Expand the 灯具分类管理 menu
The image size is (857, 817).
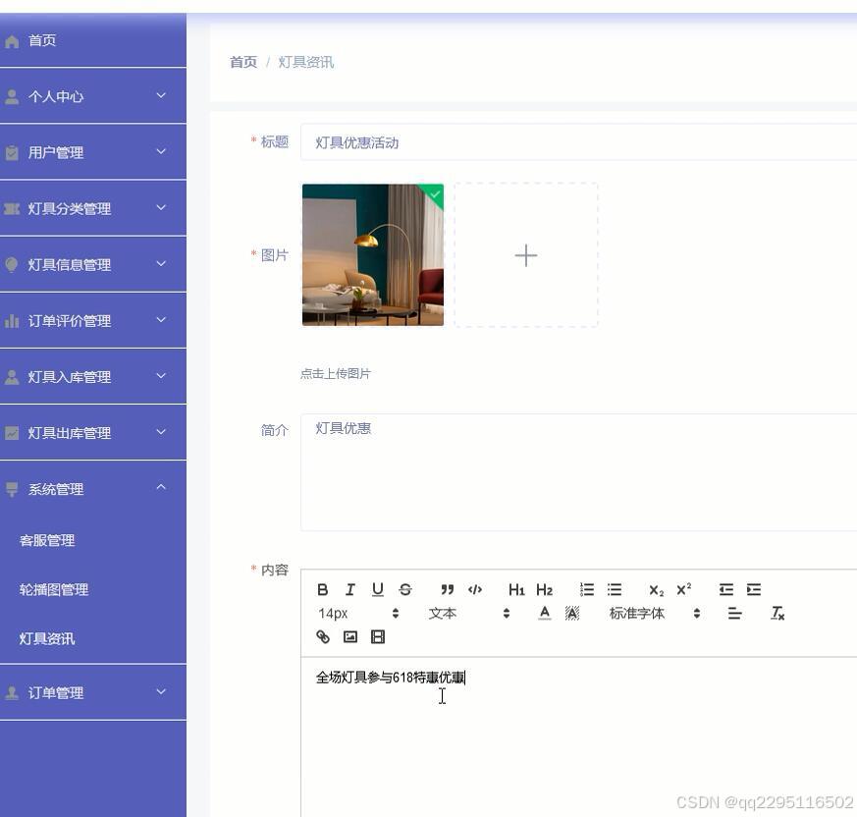[x=93, y=208]
